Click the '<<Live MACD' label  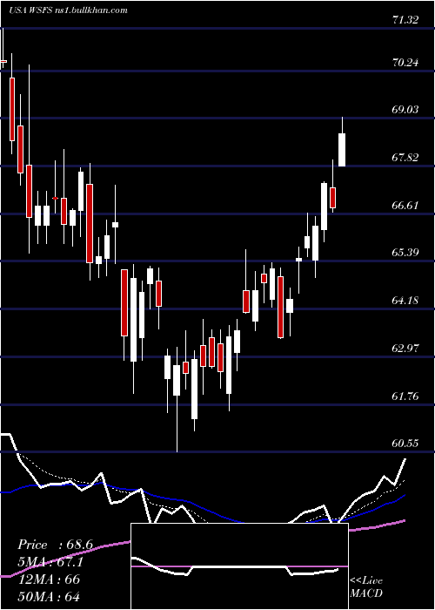point(366,586)
